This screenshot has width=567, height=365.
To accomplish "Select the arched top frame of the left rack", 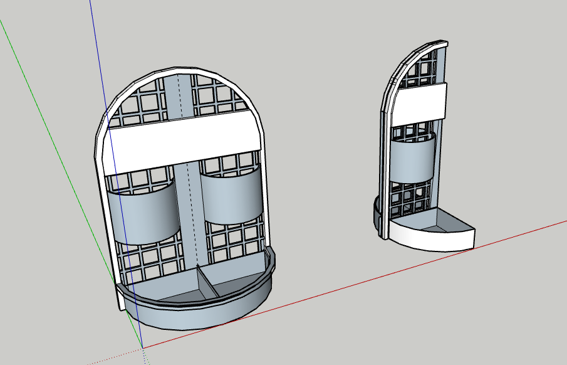I will (x=182, y=68).
